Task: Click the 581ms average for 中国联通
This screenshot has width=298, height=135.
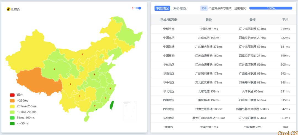Action: (285, 47)
